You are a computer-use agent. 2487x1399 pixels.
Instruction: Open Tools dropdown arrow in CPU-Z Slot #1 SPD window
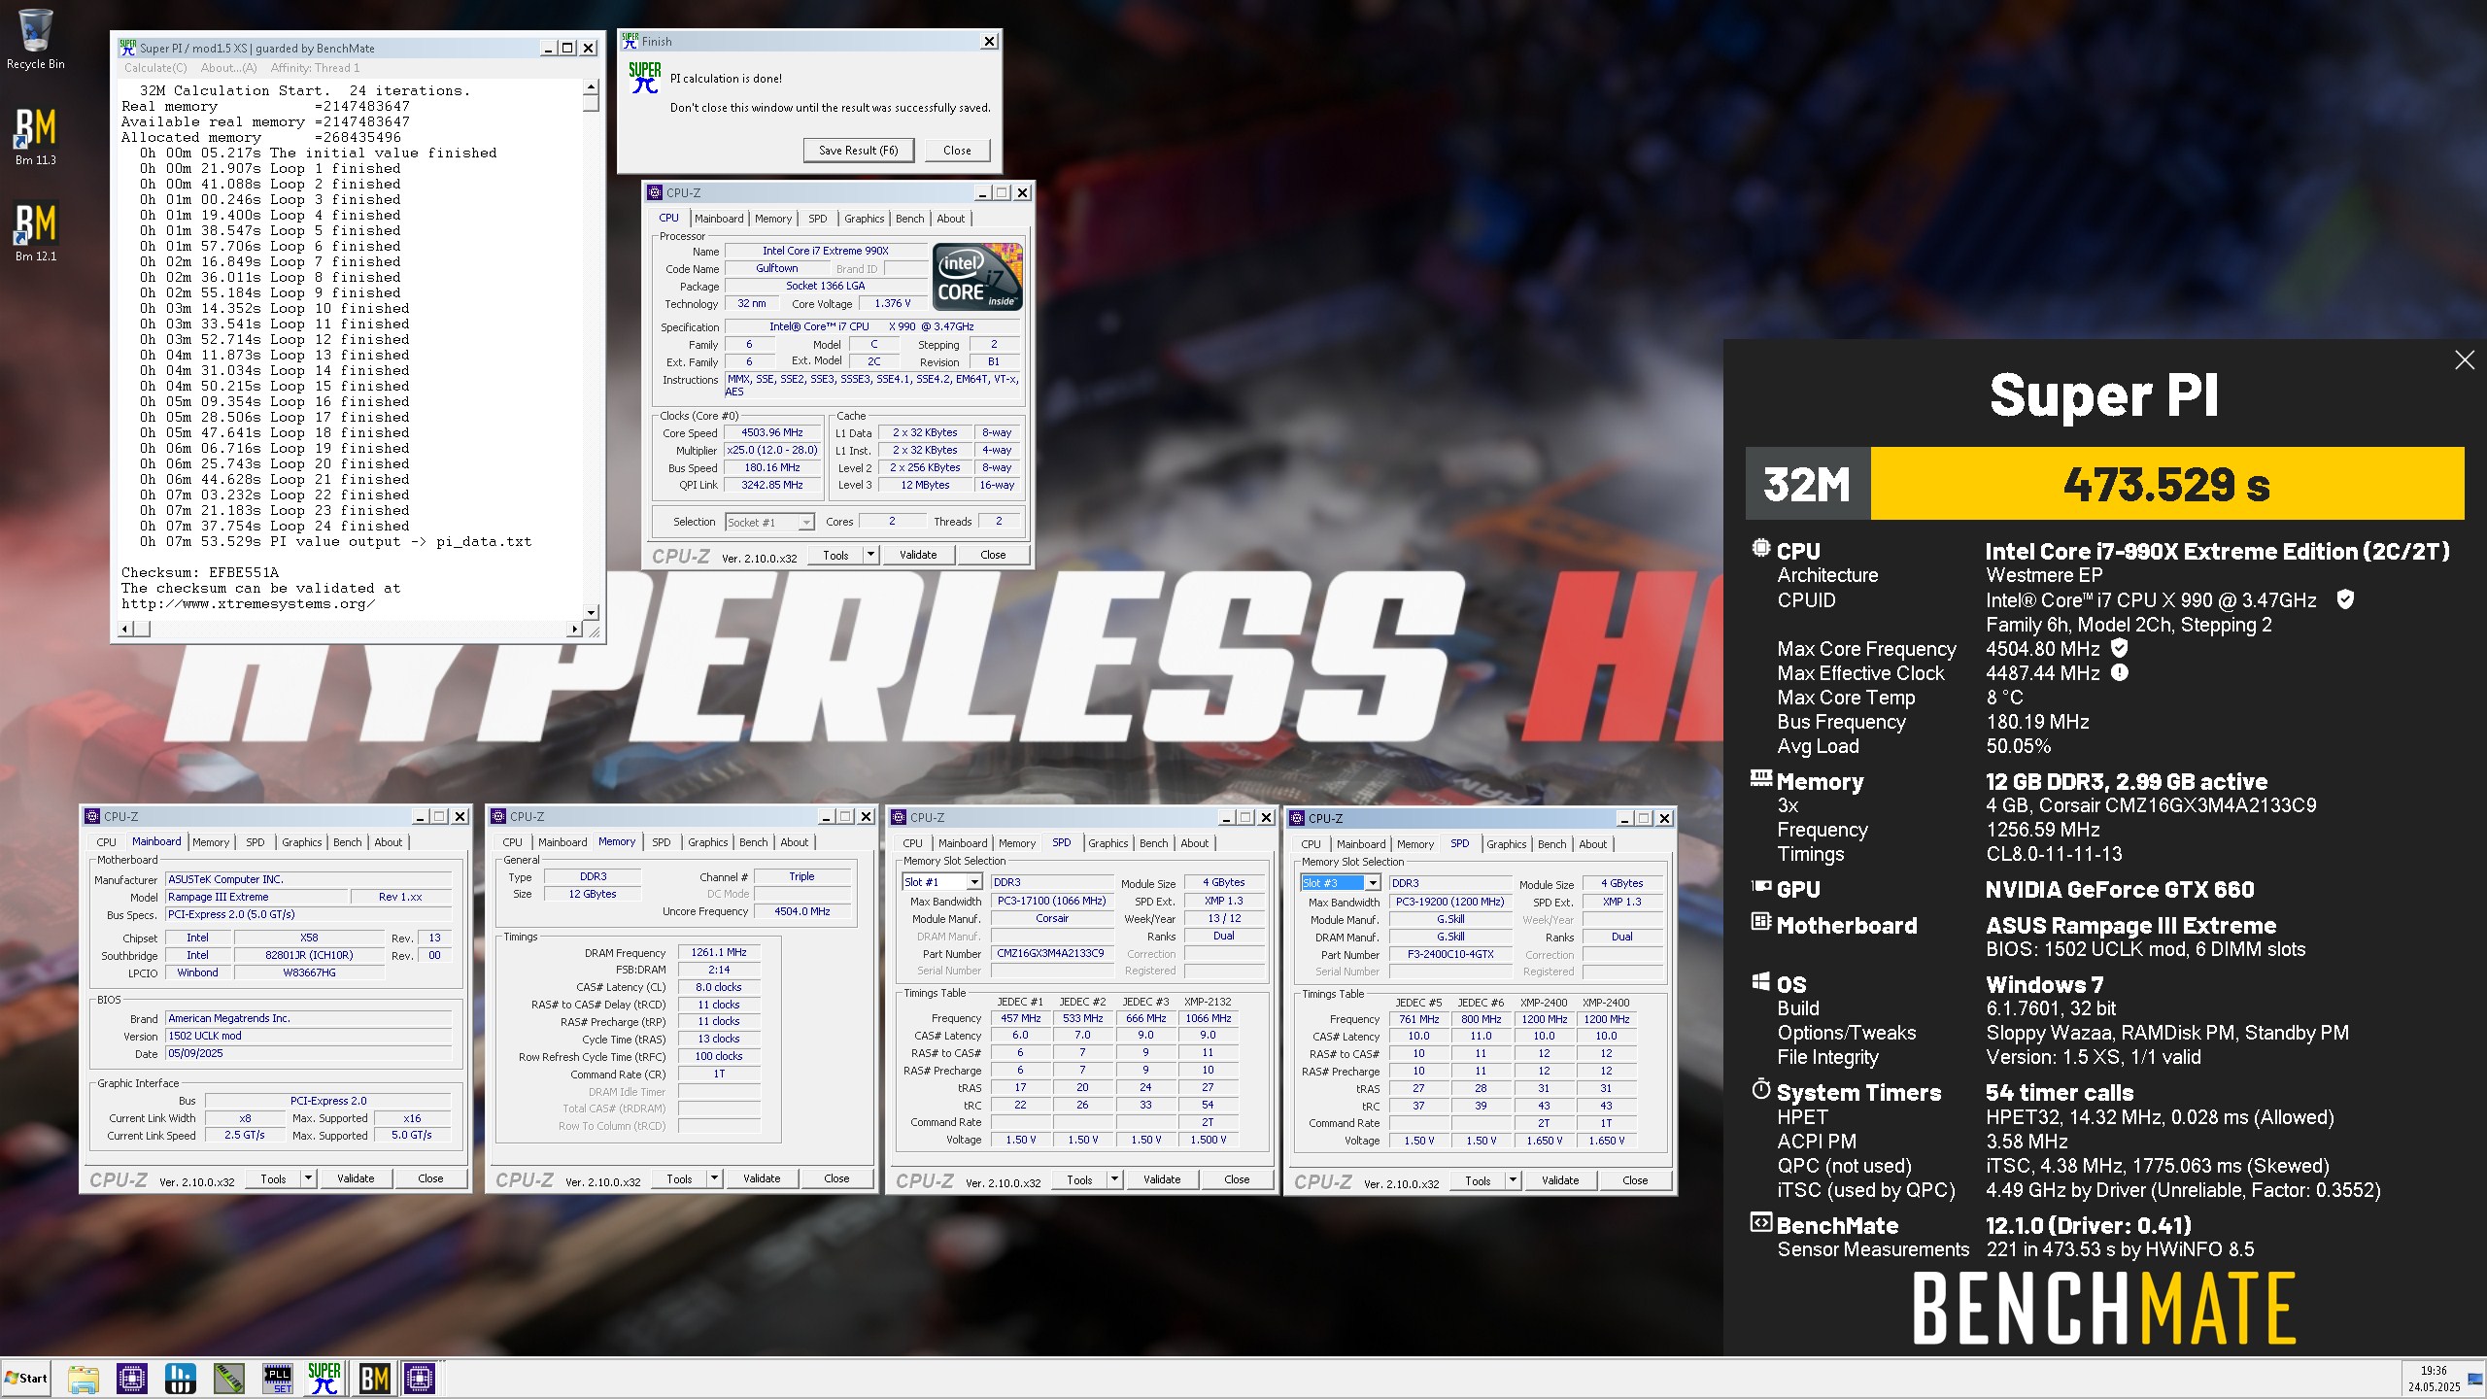[x=1114, y=1179]
